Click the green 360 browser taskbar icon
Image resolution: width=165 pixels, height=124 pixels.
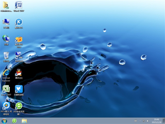(14, 121)
